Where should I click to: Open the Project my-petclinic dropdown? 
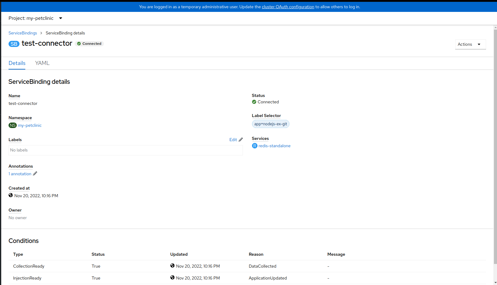pyautogui.click(x=35, y=18)
